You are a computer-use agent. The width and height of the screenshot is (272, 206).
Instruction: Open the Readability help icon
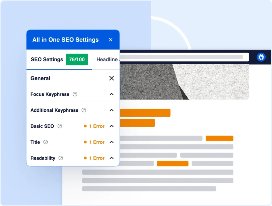coord(61,158)
